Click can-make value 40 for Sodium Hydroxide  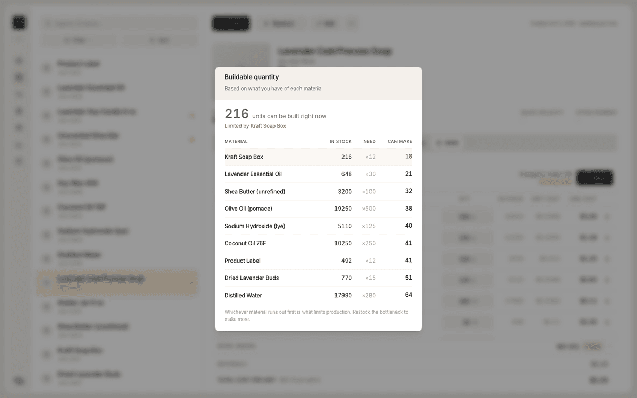(409, 226)
